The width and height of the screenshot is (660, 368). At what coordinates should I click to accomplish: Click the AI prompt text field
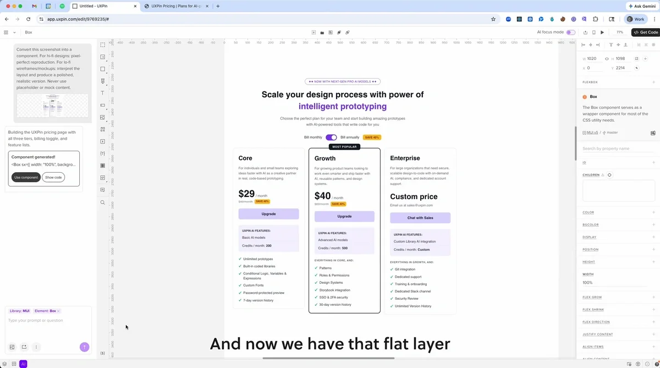click(x=48, y=321)
